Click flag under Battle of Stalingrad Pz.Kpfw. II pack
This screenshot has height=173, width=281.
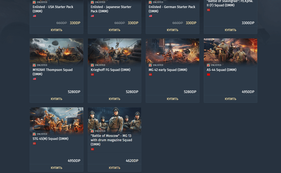tap(209, 10)
